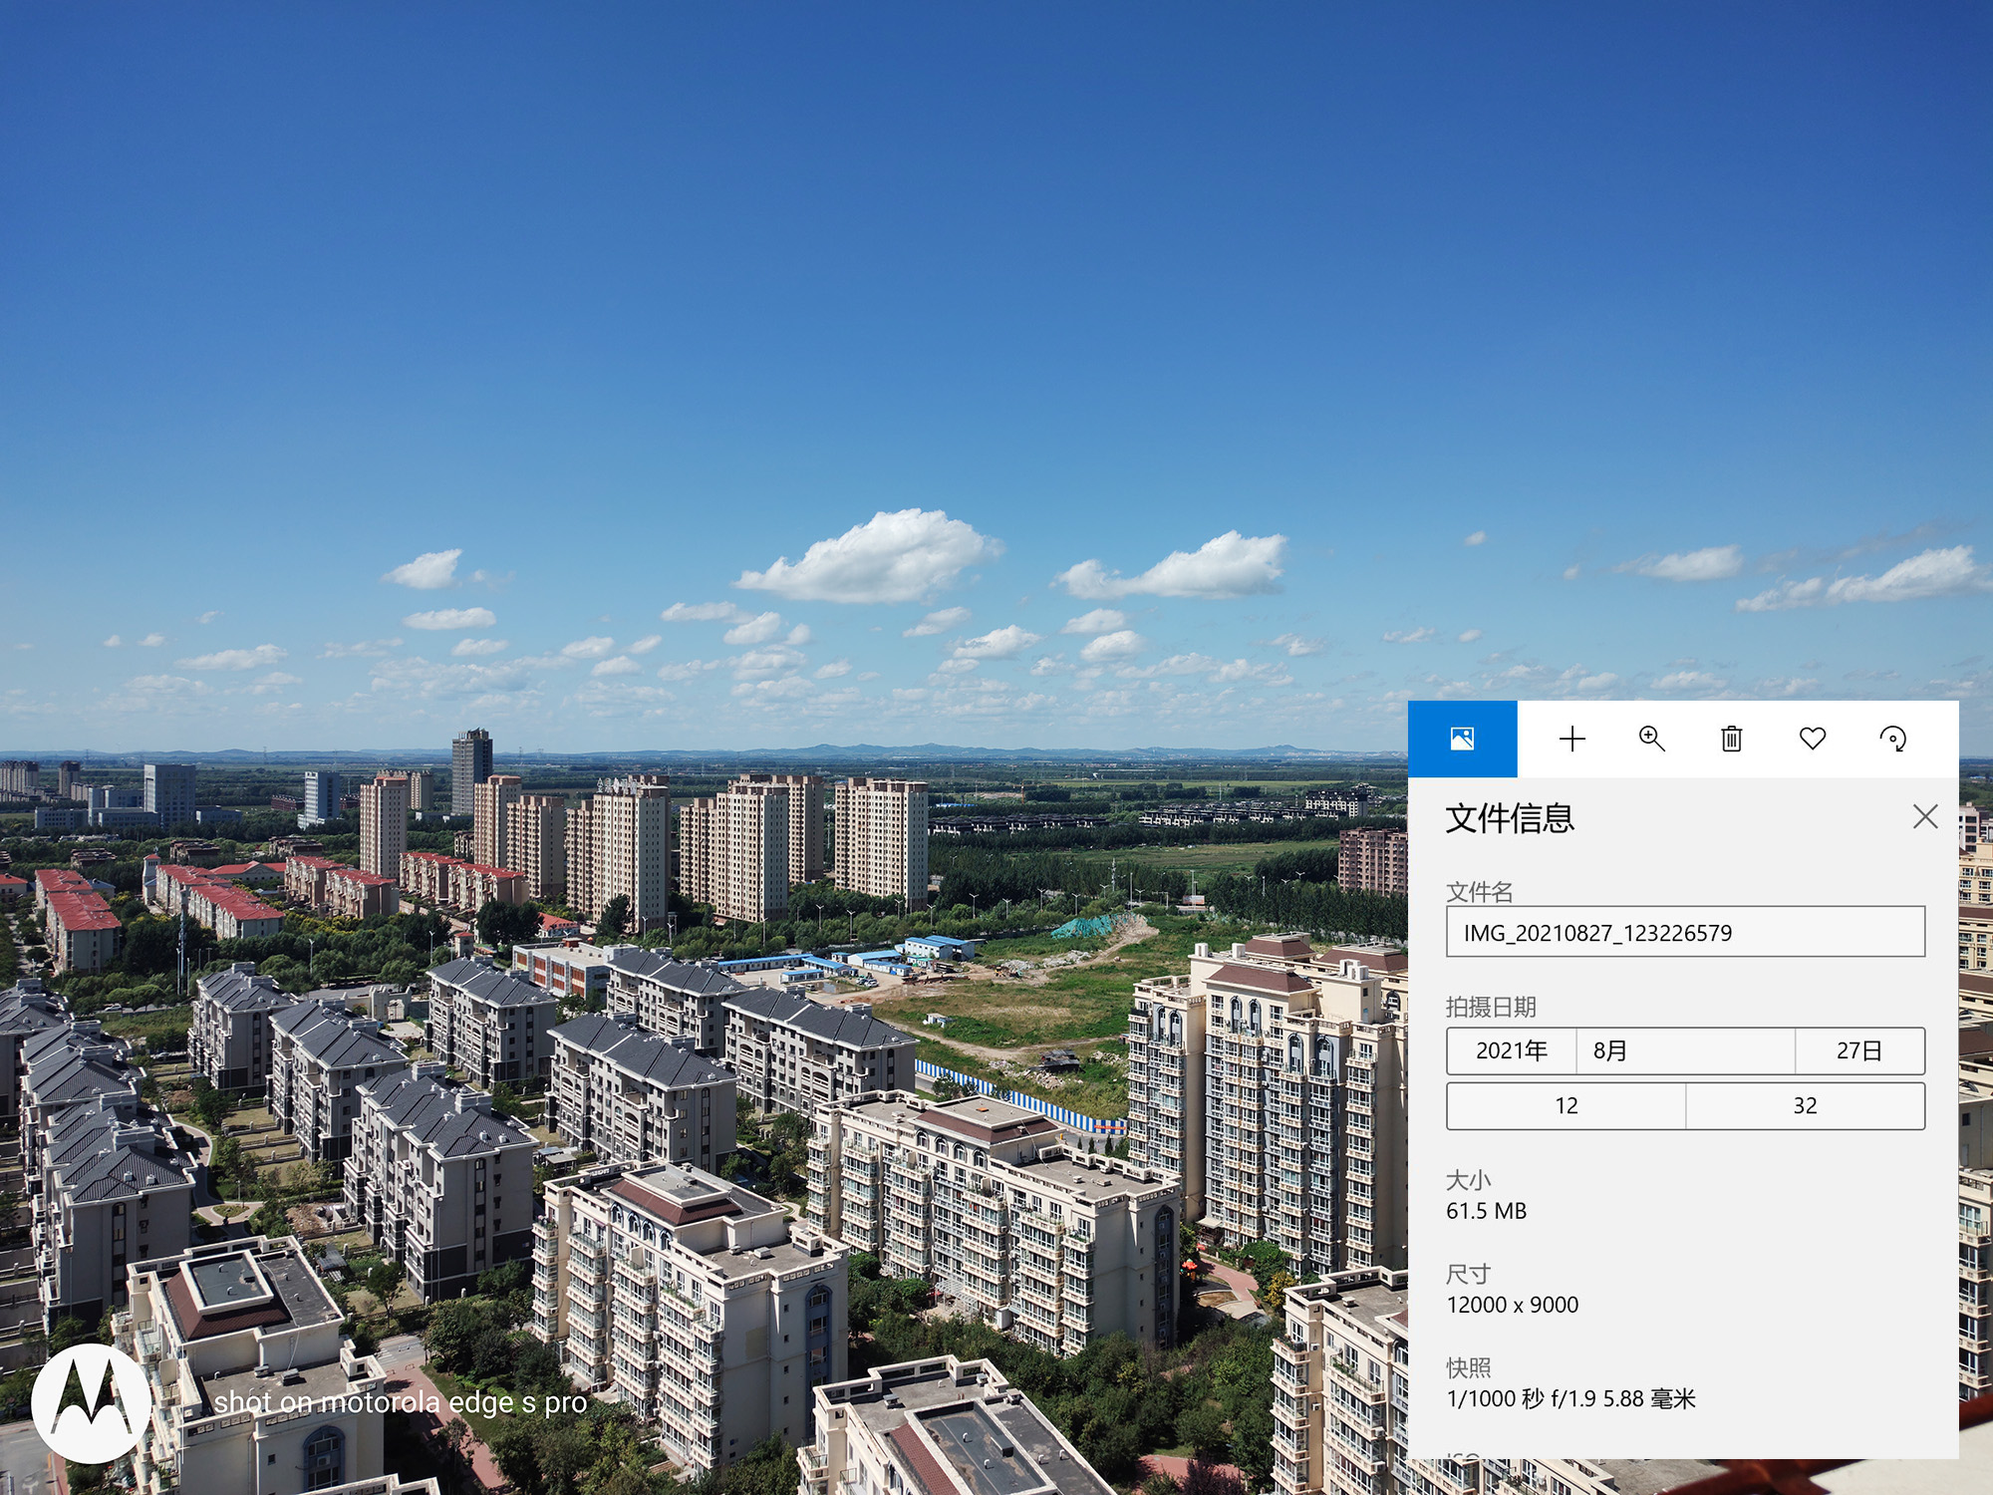
Task: Click the 文件信息 panel heading
Action: click(1510, 818)
